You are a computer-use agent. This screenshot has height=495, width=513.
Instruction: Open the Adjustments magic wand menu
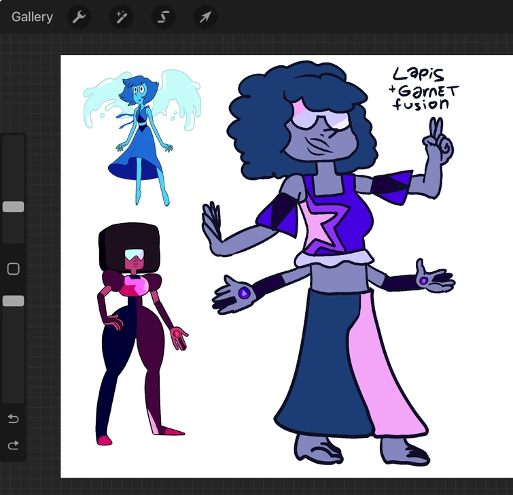click(x=121, y=17)
